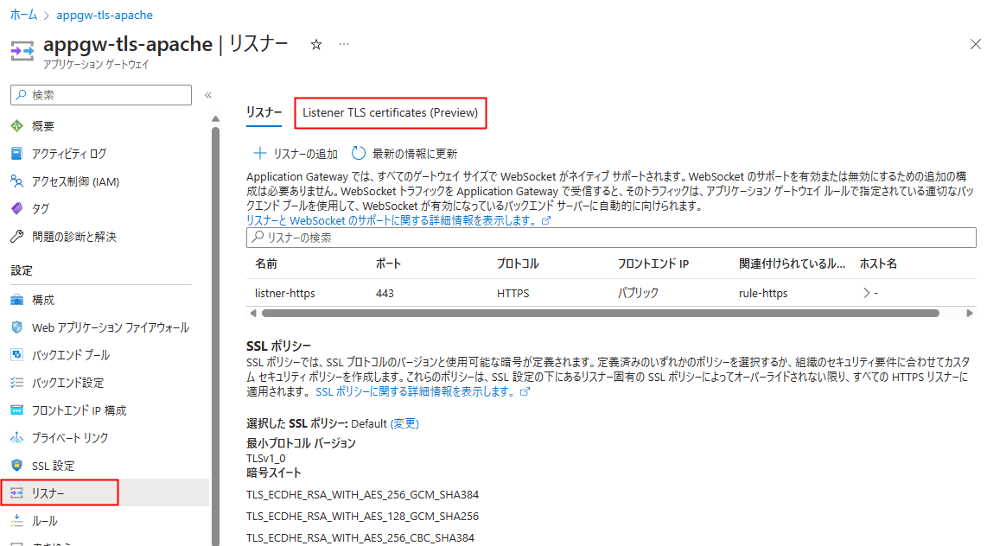The width and height of the screenshot is (987, 546).
Task: Click (変更) to change SSL policy
Action: (404, 423)
